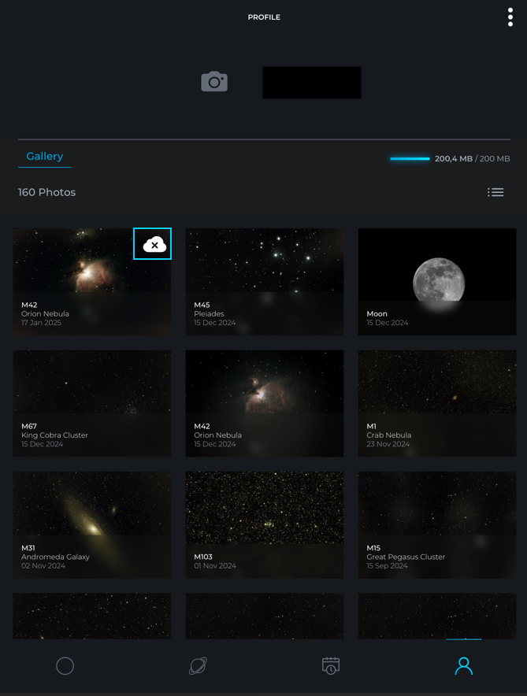527x696 pixels.
Task: Click the 17 Jan 2025 date text
Action: [41, 323]
